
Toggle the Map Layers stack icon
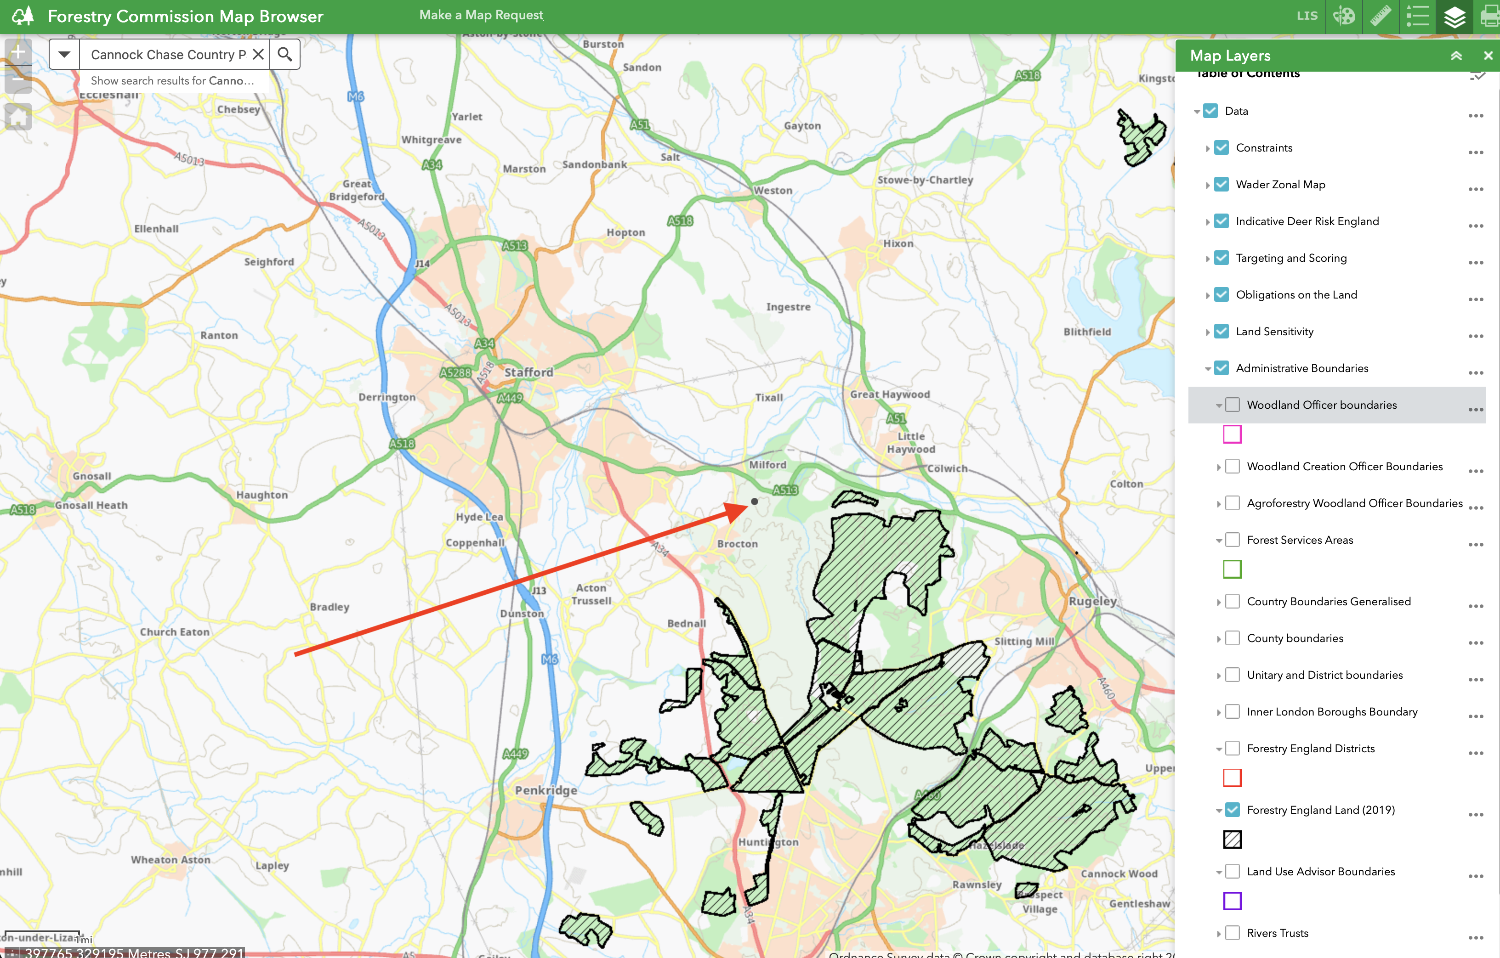(1454, 17)
